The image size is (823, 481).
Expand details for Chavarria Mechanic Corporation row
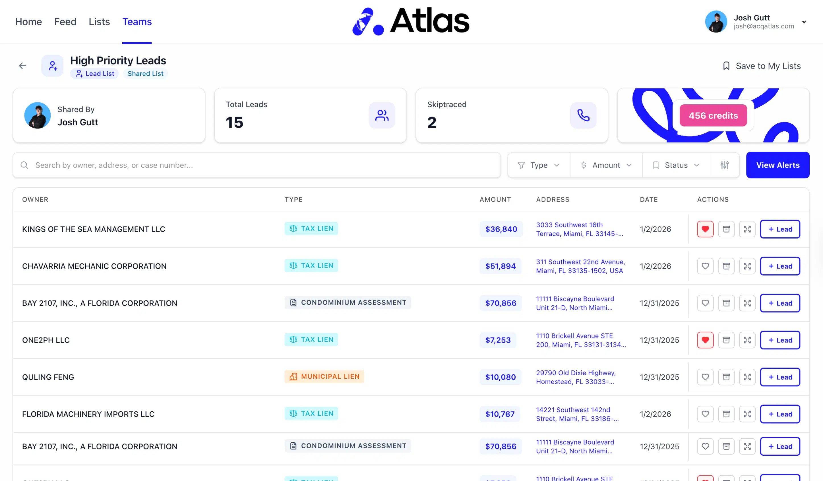(x=747, y=266)
